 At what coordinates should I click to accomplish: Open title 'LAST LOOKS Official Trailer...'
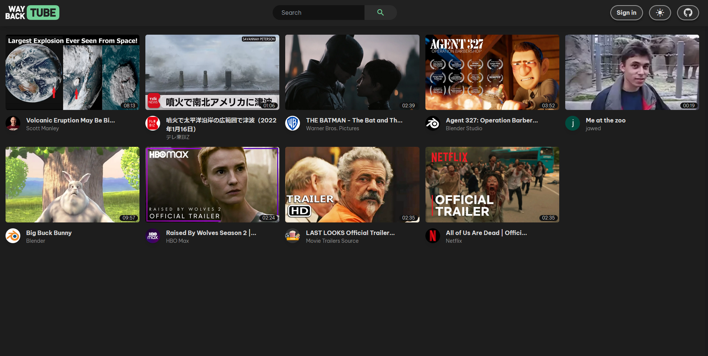click(x=350, y=233)
